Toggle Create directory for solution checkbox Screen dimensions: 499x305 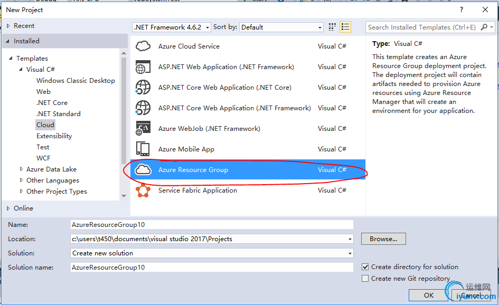tap(365, 267)
